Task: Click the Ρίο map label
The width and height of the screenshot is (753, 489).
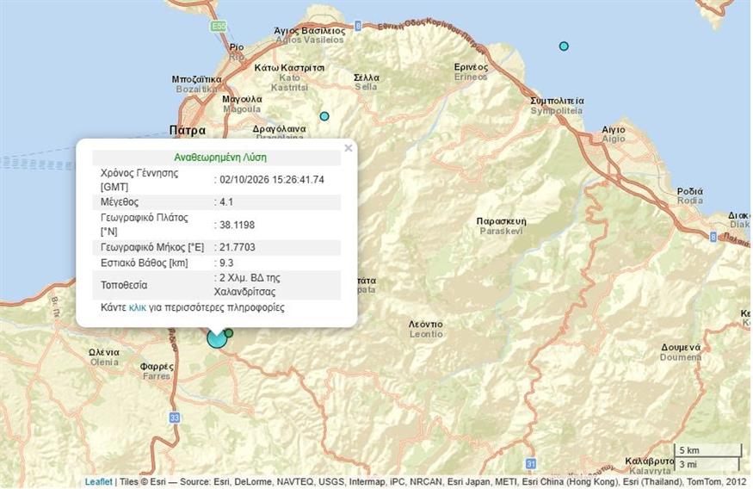Action: pyautogui.click(x=237, y=47)
